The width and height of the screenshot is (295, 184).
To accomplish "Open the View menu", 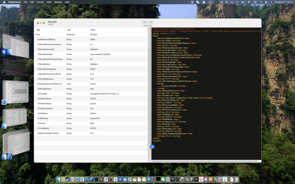I will coord(49,2).
